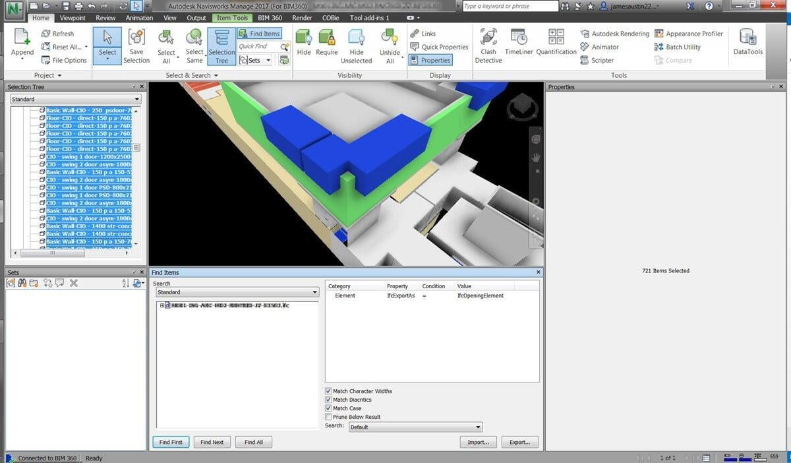
Task: Click the Select All icon
Action: [166, 38]
